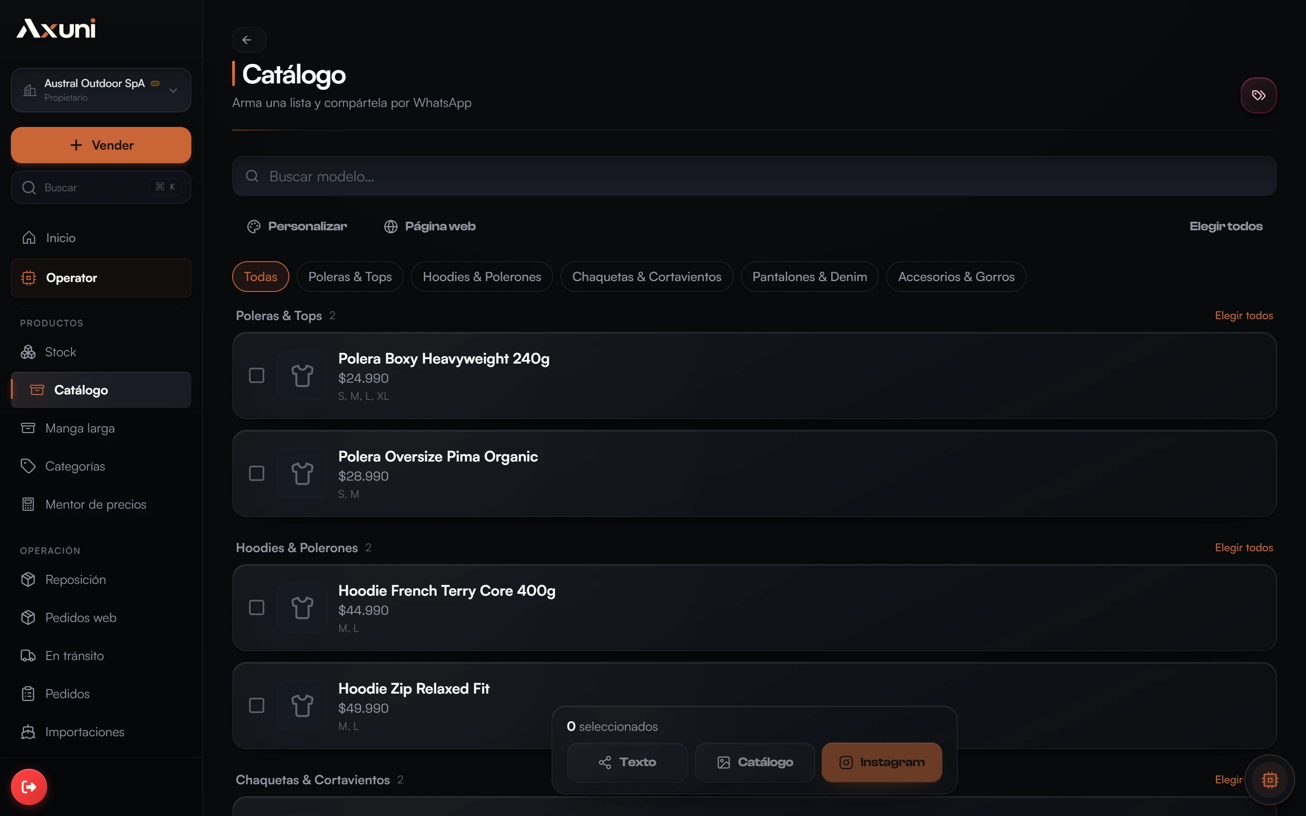This screenshot has height=816, width=1306.
Task: Click the orange Vender button
Action: click(x=101, y=145)
